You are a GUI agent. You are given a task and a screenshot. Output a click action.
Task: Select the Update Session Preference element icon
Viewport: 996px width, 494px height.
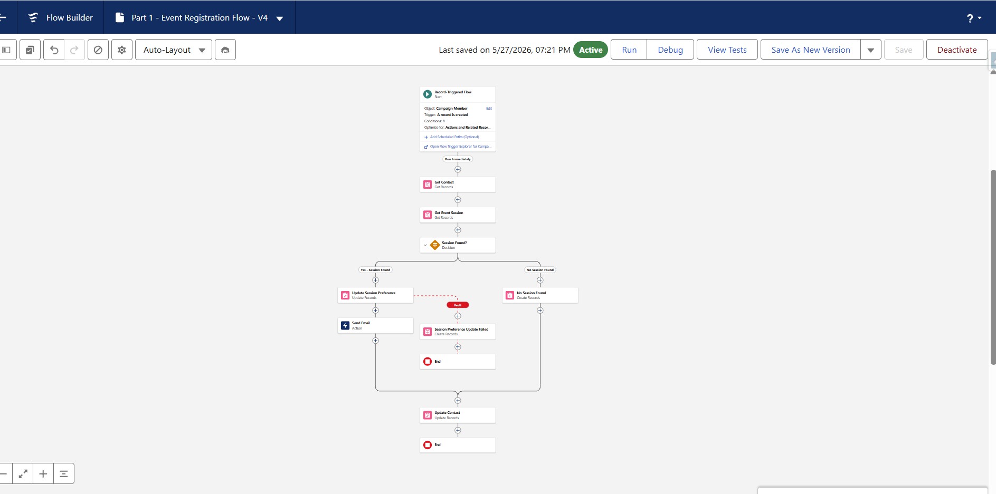[345, 295]
